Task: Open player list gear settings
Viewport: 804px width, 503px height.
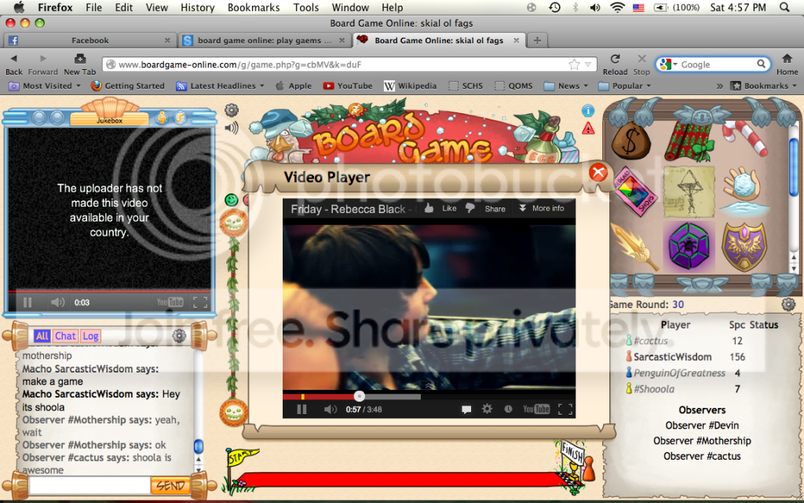Action: (x=788, y=304)
